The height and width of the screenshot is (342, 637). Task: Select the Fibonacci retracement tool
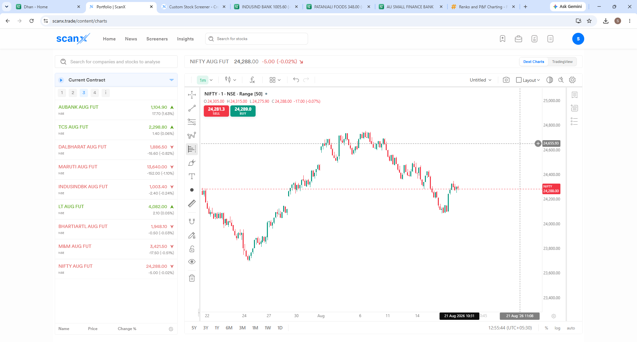192,149
